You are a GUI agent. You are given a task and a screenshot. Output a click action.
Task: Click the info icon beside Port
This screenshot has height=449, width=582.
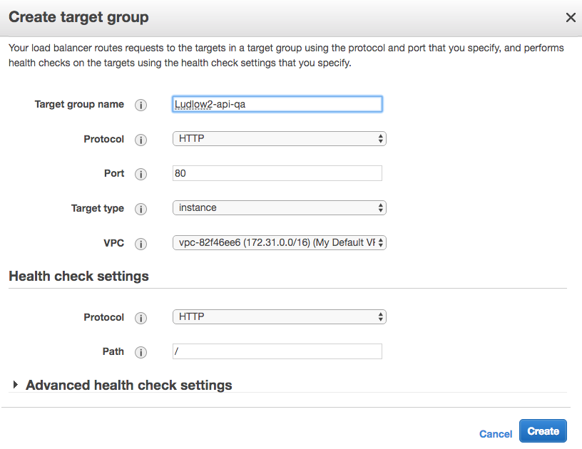tap(141, 173)
